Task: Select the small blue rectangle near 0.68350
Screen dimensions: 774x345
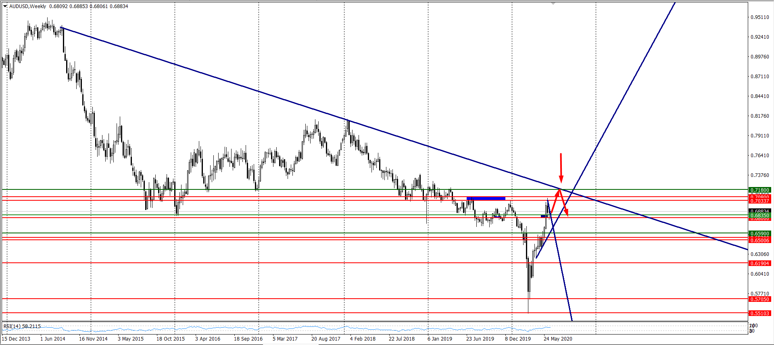Action: 544,216
